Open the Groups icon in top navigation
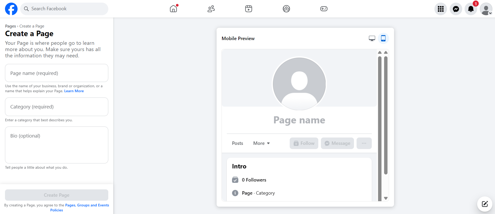495x214 pixels. point(286,9)
